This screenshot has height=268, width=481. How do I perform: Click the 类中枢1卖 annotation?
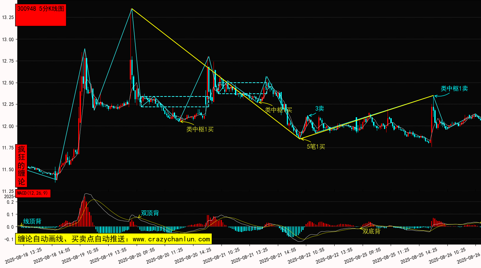(454, 89)
